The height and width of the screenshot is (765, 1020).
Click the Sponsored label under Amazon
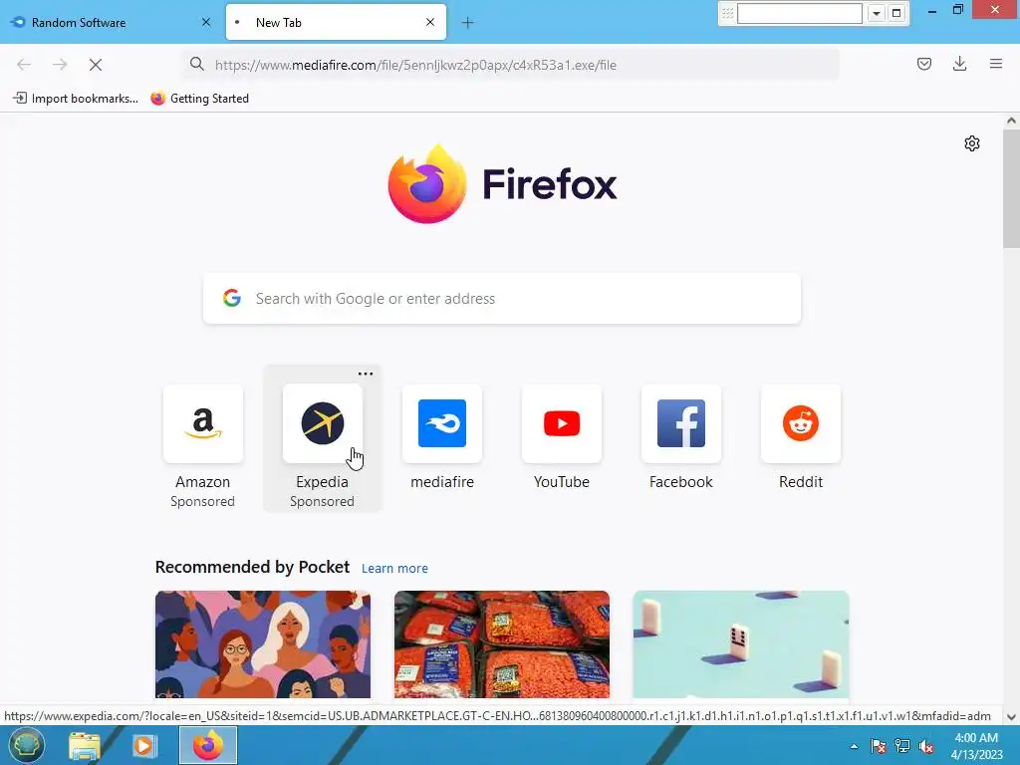pos(202,502)
